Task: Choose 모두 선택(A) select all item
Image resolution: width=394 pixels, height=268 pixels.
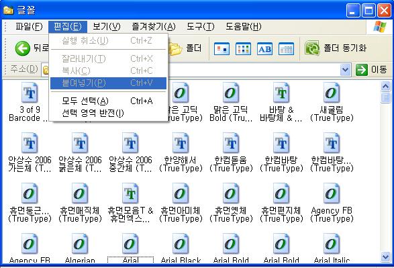Action: pos(108,101)
